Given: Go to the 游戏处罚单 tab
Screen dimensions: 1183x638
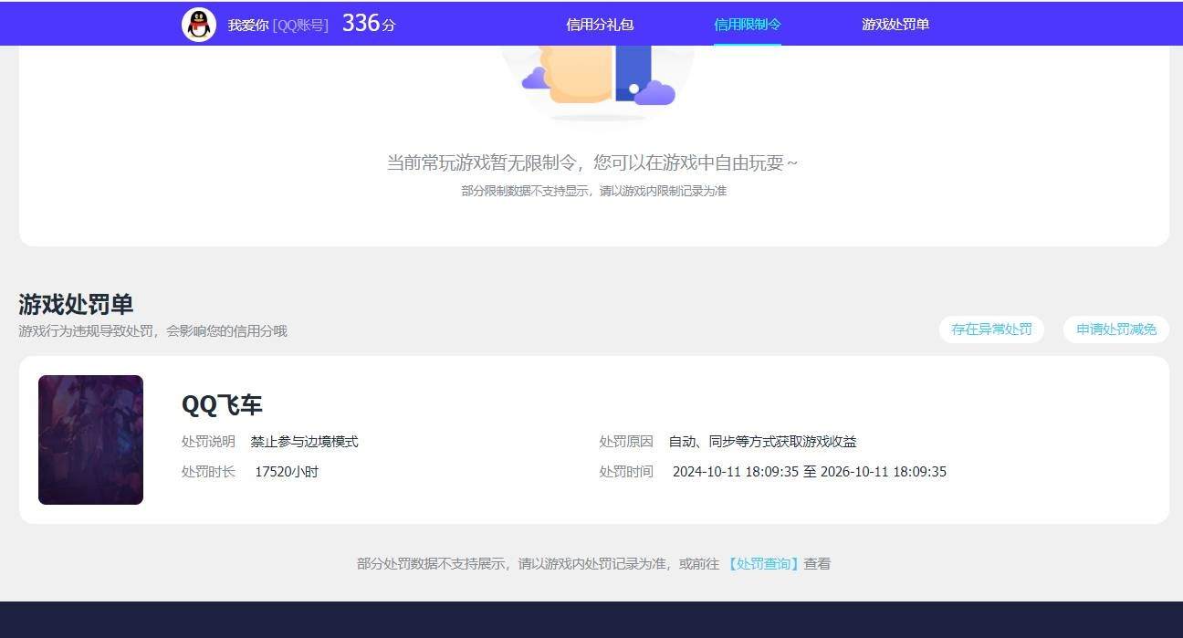Looking at the screenshot, I should tap(895, 25).
